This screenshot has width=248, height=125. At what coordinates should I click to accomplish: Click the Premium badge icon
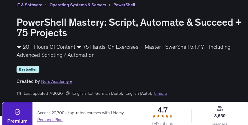tap(17, 112)
